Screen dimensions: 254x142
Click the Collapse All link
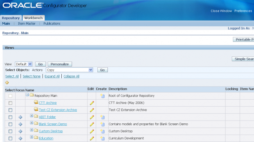pyautogui.click(x=72, y=76)
